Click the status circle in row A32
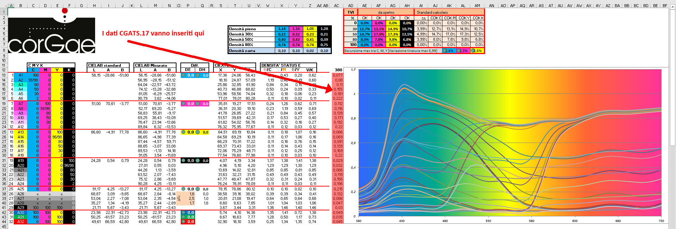The height and width of the screenshot is (229, 676). [x=184, y=222]
